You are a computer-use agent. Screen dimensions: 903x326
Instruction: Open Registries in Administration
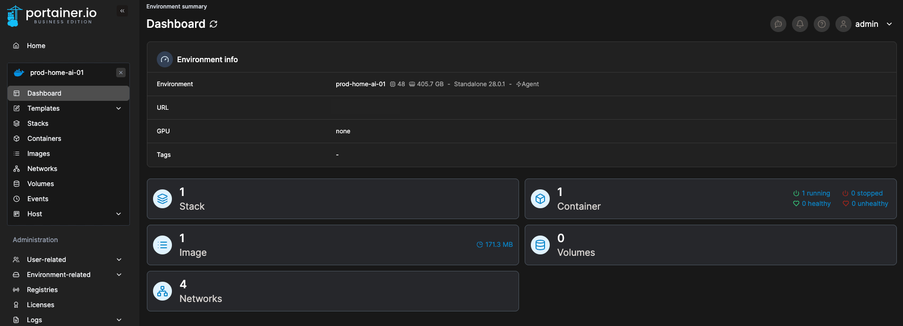tap(42, 290)
